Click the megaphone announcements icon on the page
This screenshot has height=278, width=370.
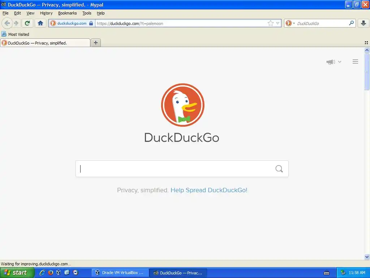click(x=331, y=62)
